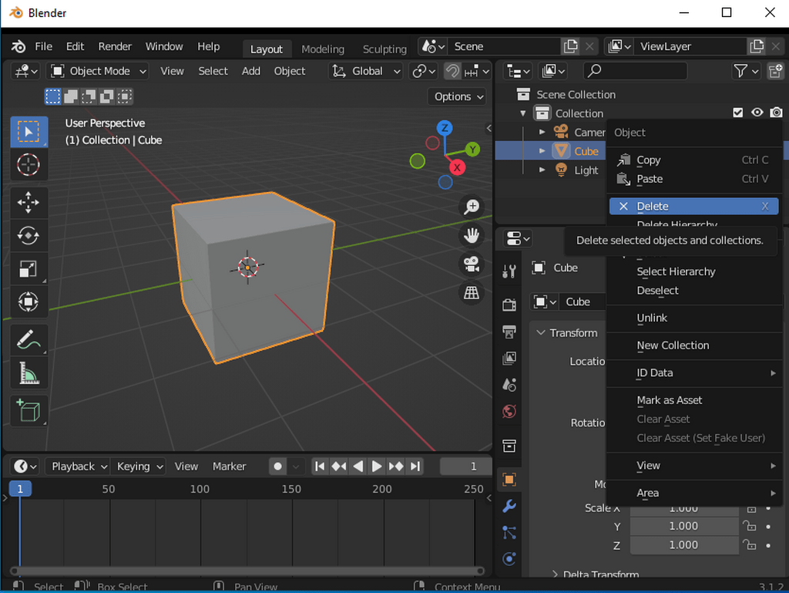Click the Scale Y value field
The width and height of the screenshot is (789, 593).
tap(683, 526)
